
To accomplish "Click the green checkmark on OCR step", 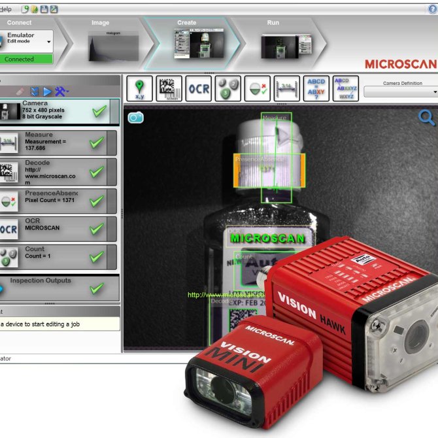I will coord(97,229).
